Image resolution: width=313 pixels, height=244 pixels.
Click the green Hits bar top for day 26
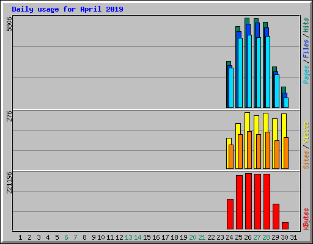[247, 21]
